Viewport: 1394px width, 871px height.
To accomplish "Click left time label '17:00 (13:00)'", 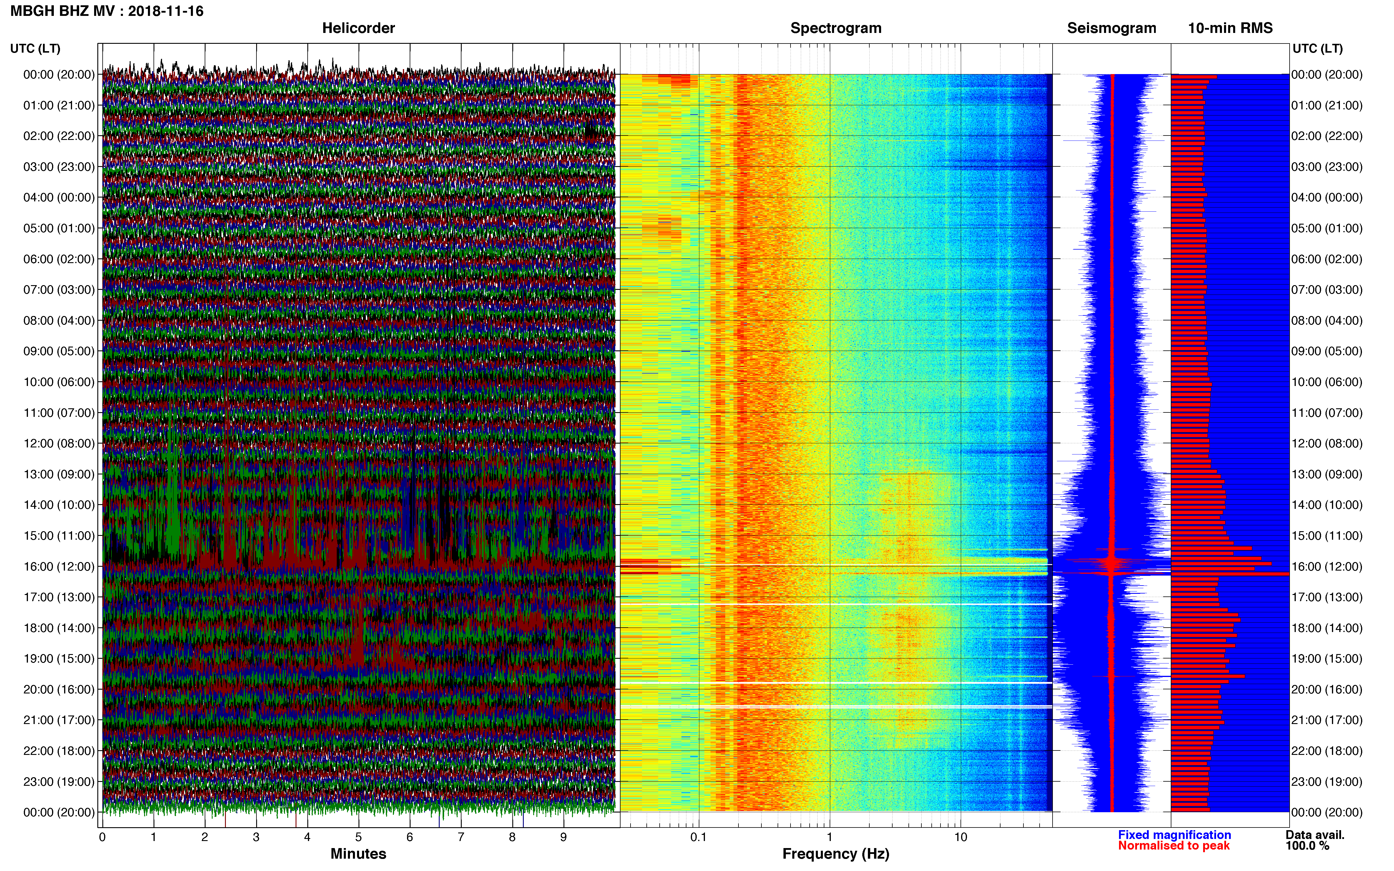I will [59, 597].
